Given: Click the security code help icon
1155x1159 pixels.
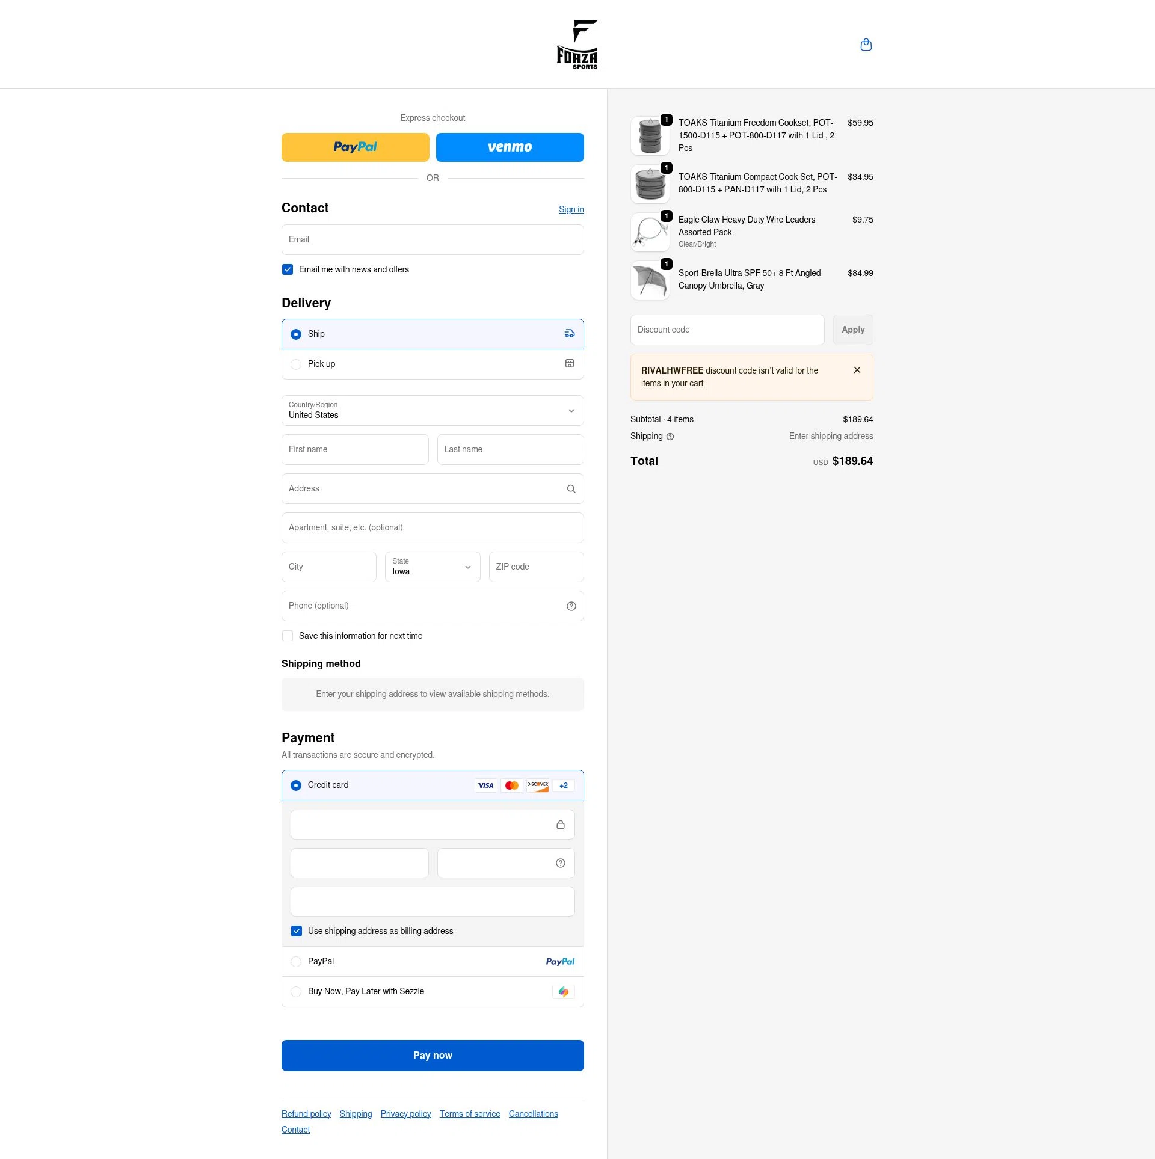Looking at the screenshot, I should pyautogui.click(x=560, y=863).
